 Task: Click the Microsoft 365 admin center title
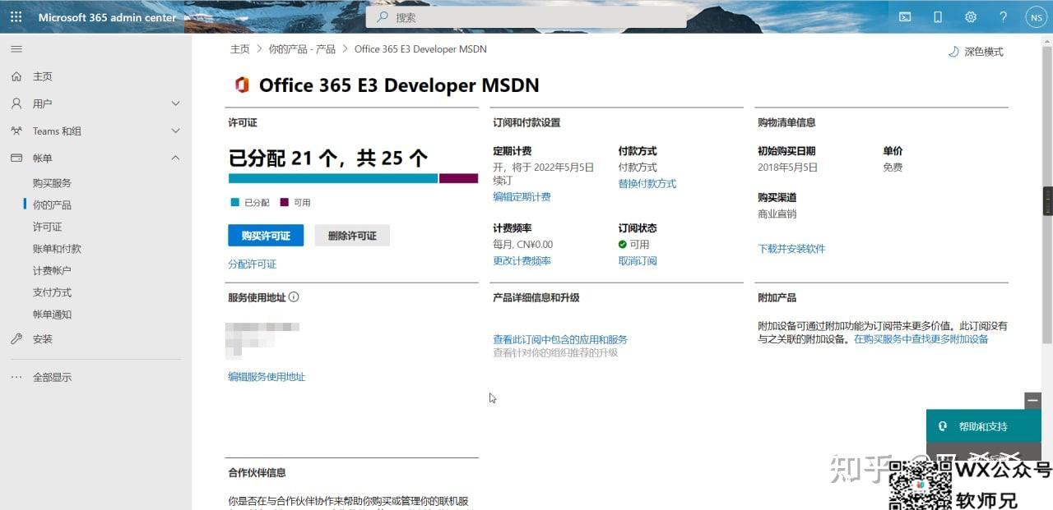coord(107,17)
